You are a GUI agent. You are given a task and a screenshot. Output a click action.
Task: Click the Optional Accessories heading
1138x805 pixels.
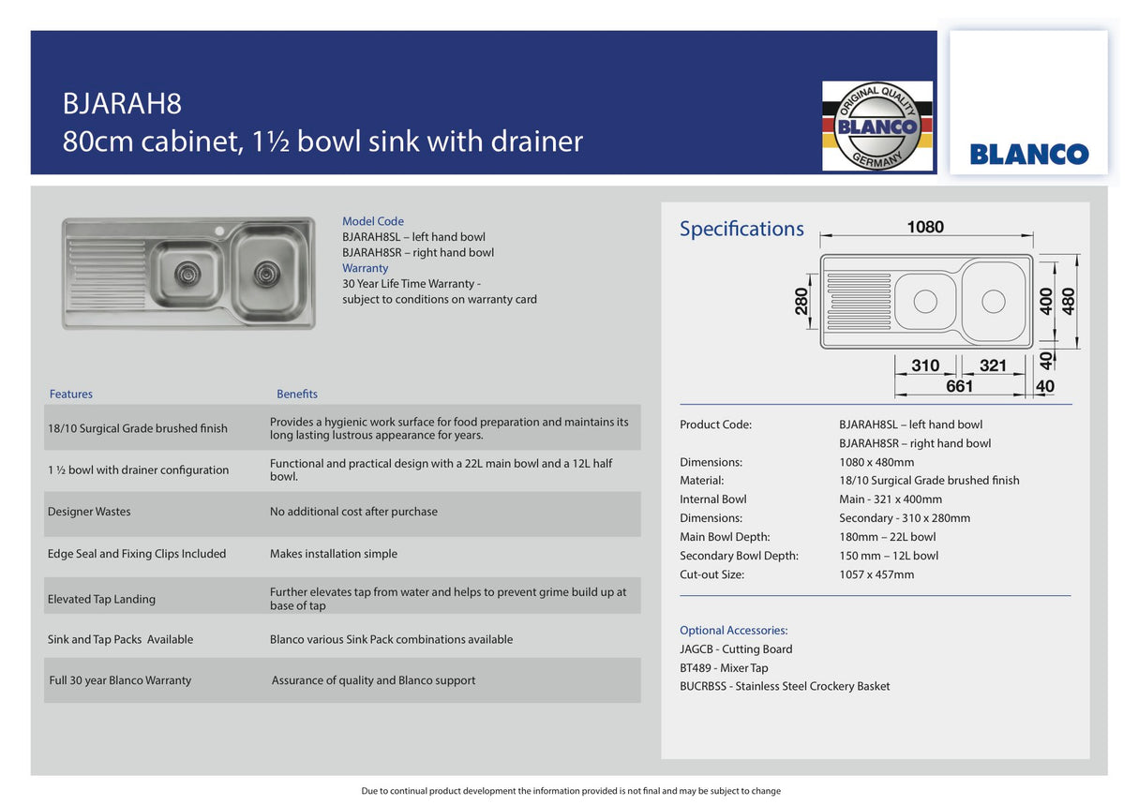tap(733, 631)
